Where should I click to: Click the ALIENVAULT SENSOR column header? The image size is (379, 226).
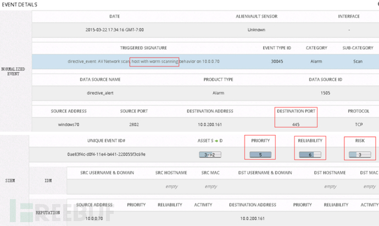pos(257,16)
